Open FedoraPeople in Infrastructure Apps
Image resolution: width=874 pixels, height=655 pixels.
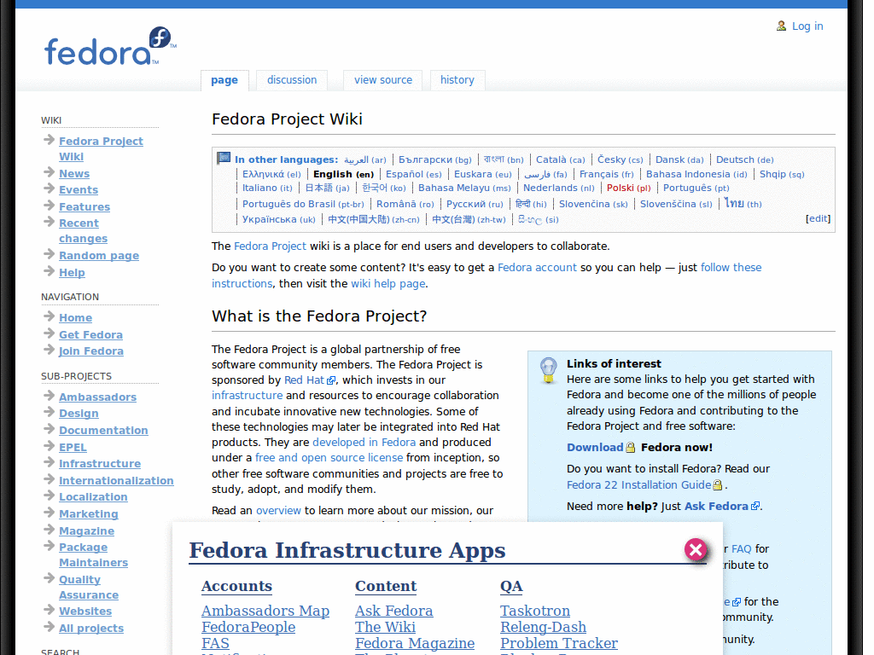click(248, 627)
